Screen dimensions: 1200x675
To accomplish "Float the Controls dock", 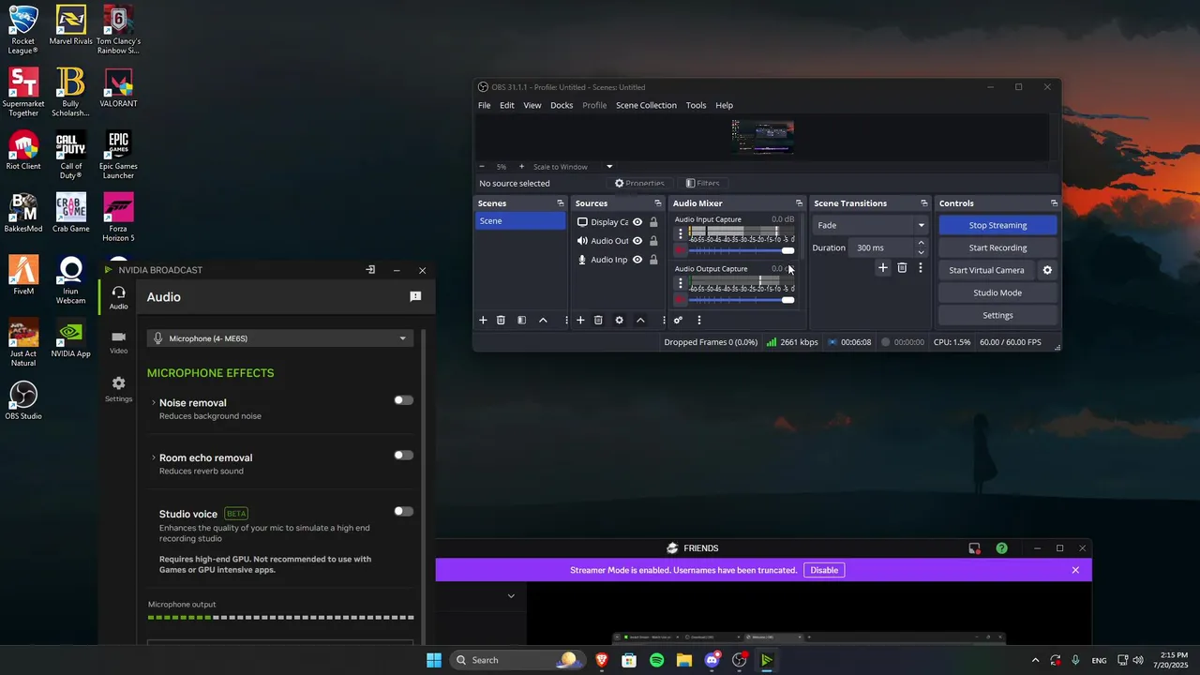I will coord(1054,203).
